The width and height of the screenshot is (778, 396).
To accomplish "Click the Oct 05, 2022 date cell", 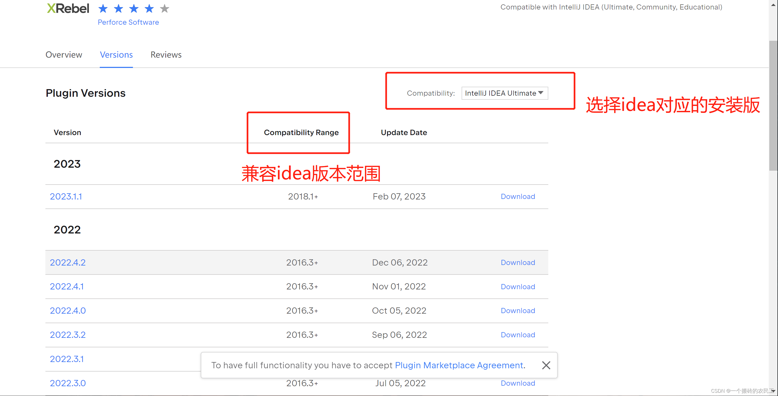I will [x=399, y=310].
